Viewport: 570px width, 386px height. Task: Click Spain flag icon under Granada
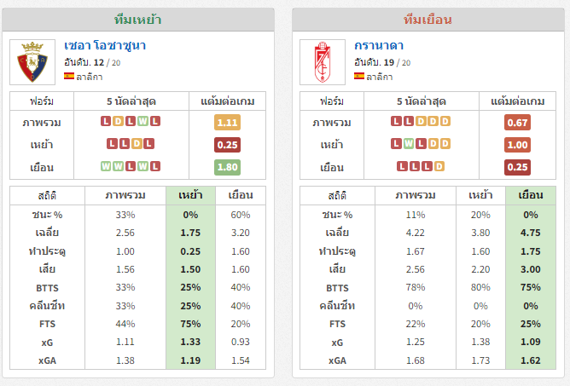[359, 76]
